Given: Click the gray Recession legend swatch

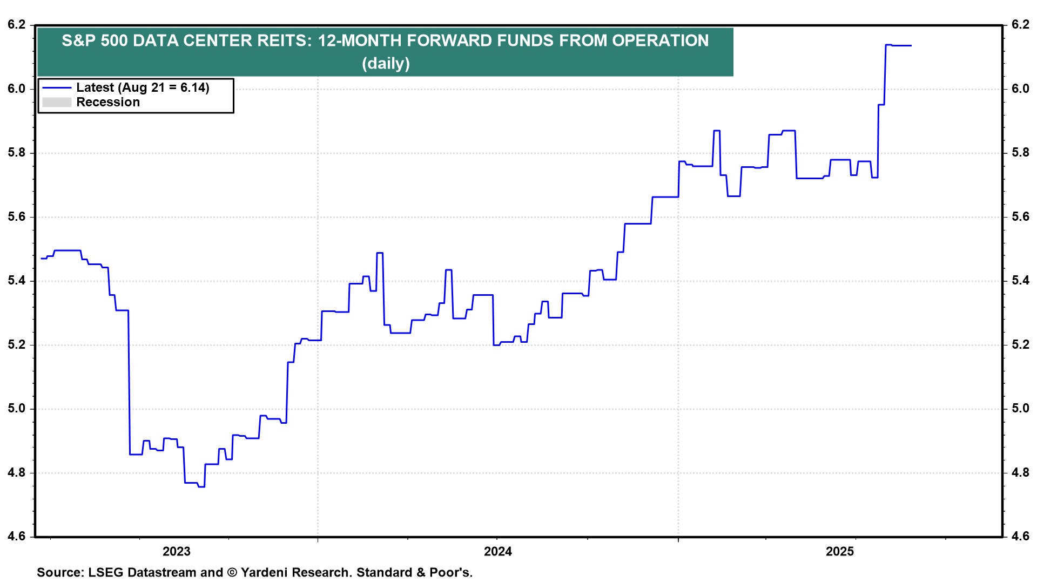Looking at the screenshot, I should click(57, 103).
